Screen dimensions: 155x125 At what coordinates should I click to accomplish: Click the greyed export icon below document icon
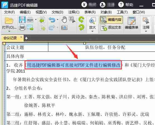coord(43,27)
